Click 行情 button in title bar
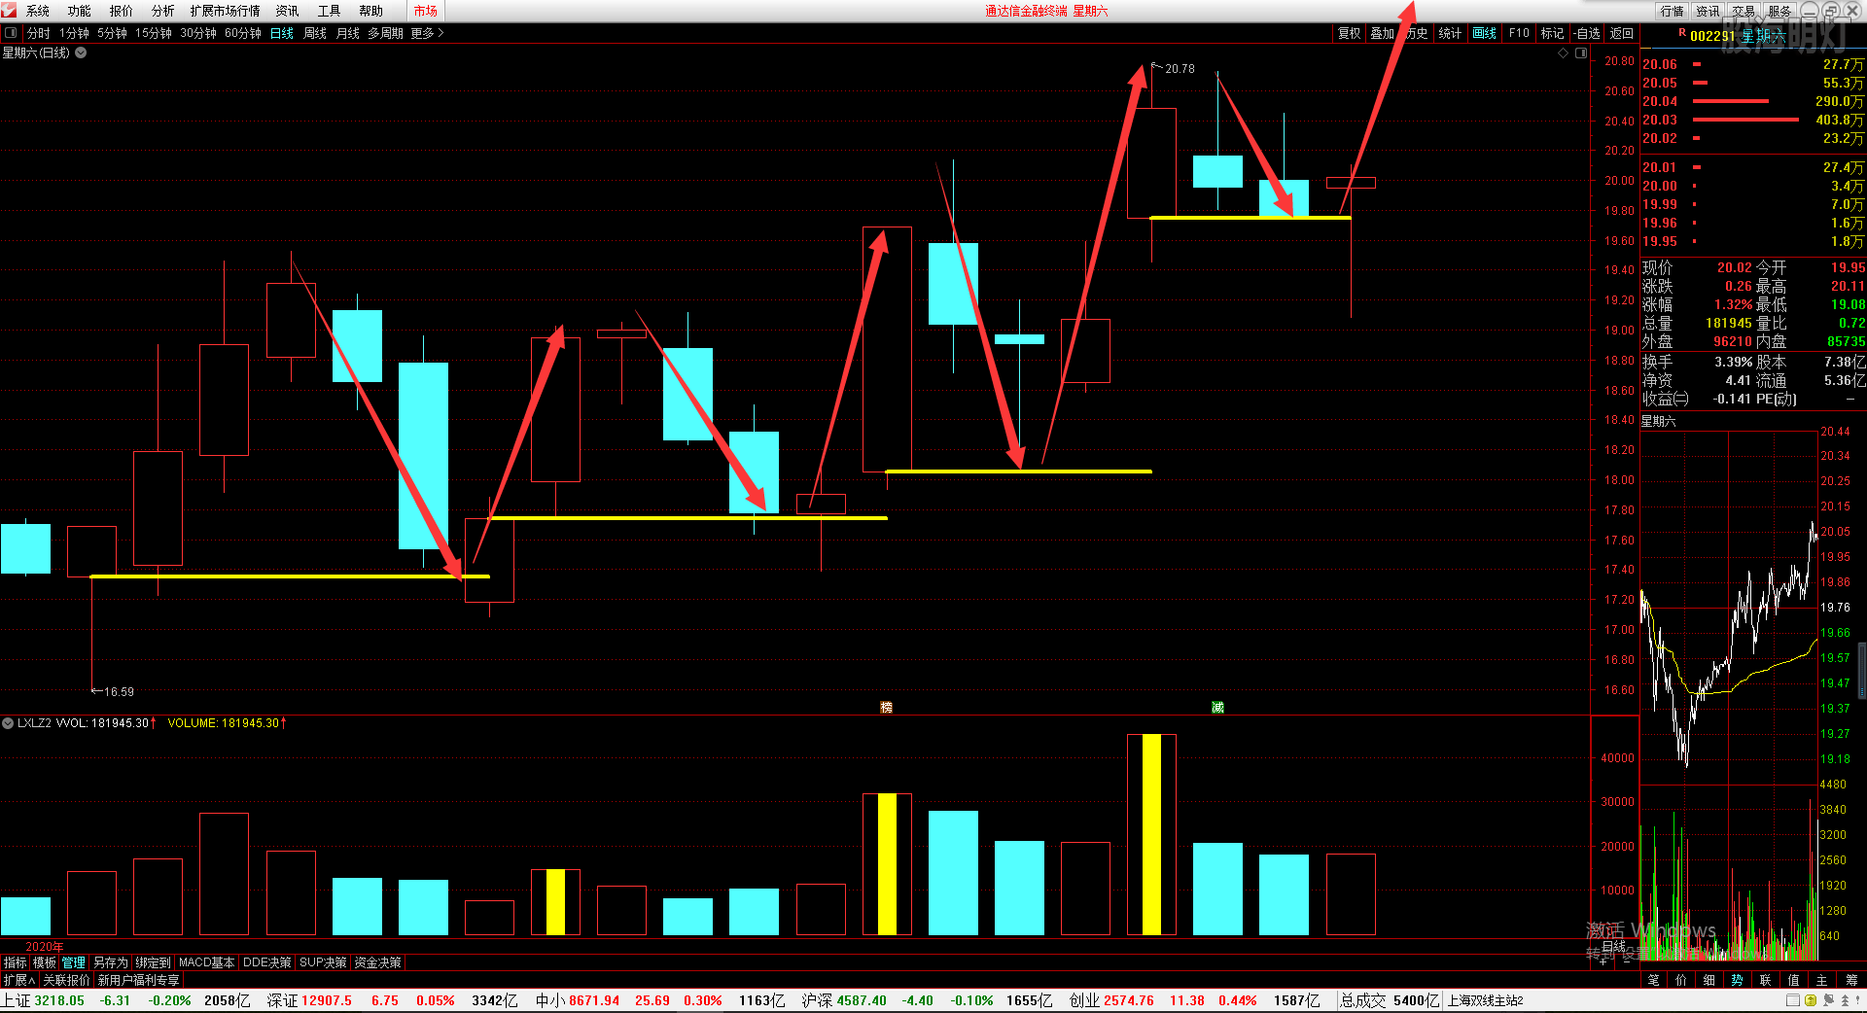1867x1013 pixels. [x=1673, y=11]
